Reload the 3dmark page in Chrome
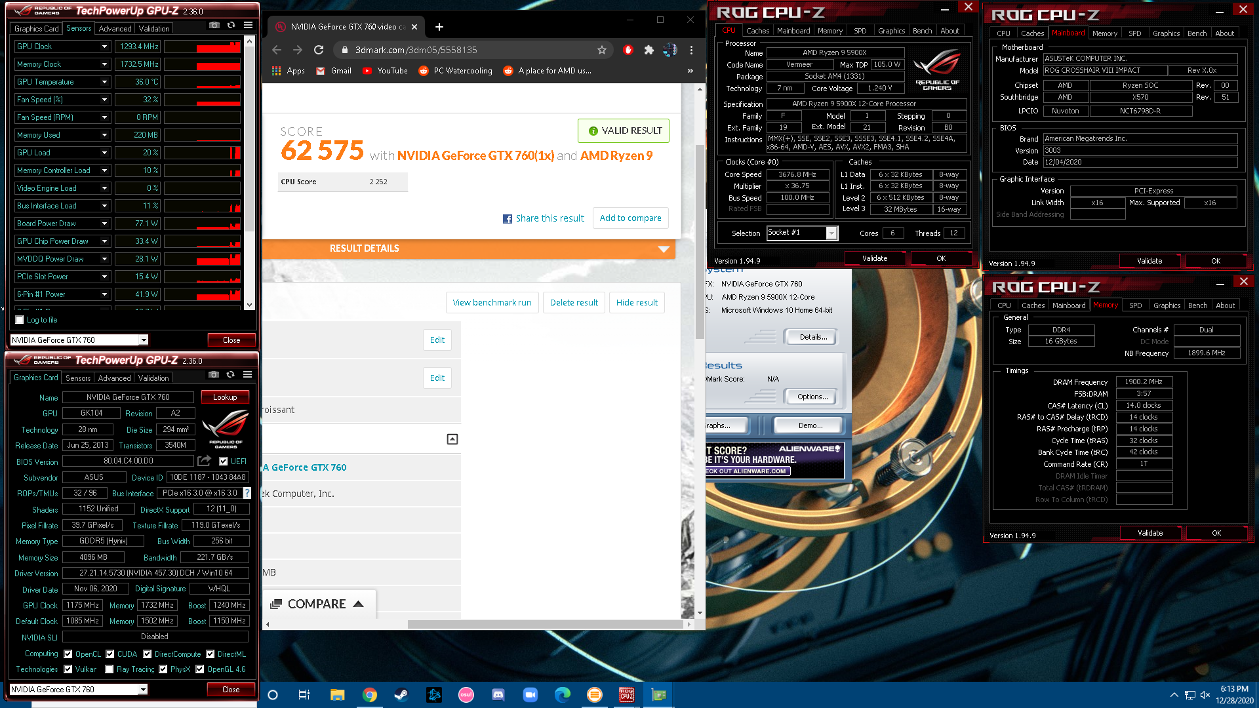1259x708 pixels. pyautogui.click(x=319, y=50)
